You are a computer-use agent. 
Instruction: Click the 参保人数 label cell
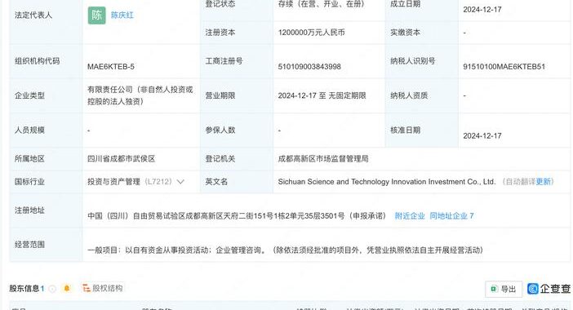point(237,130)
